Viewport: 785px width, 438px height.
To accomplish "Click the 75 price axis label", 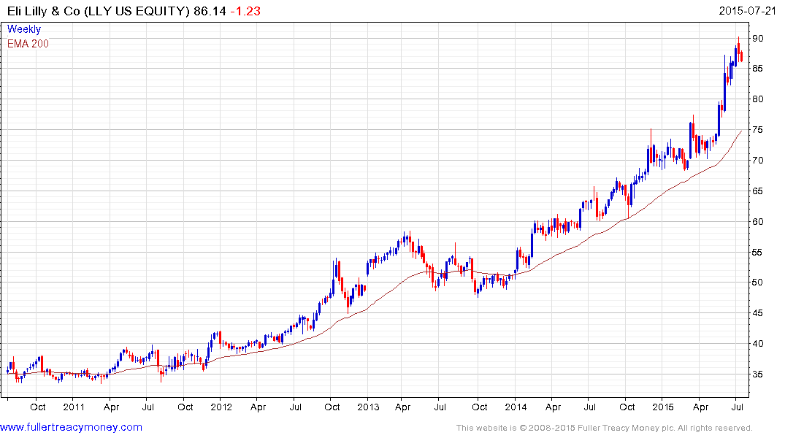I will [757, 130].
